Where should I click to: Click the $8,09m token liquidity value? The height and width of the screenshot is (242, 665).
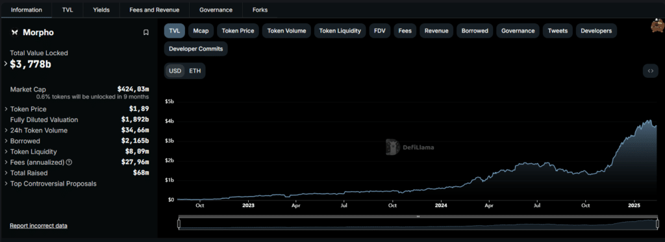[136, 152]
